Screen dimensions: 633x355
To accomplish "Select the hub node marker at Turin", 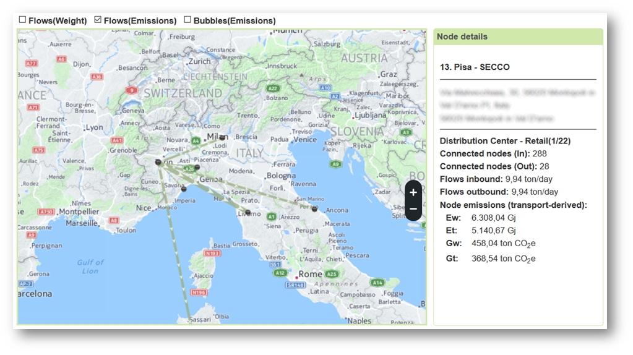I will [158, 163].
